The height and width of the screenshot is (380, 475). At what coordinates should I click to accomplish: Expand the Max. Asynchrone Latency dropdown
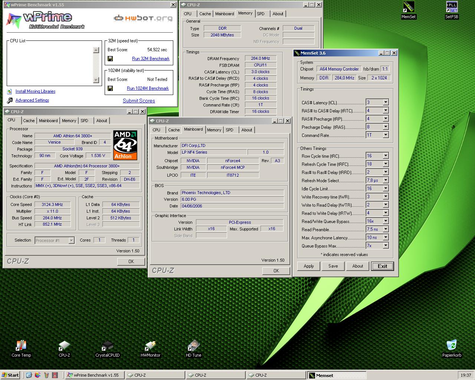pos(386,237)
